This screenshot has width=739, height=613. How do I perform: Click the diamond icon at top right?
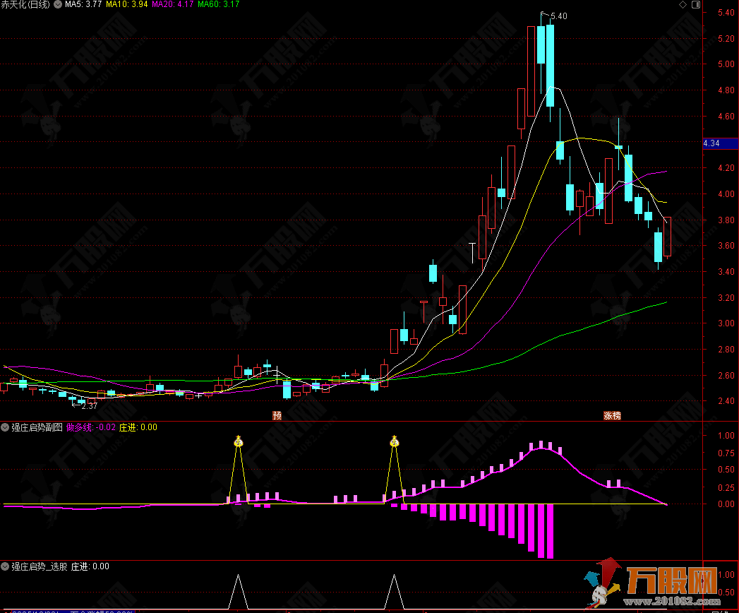681,4
